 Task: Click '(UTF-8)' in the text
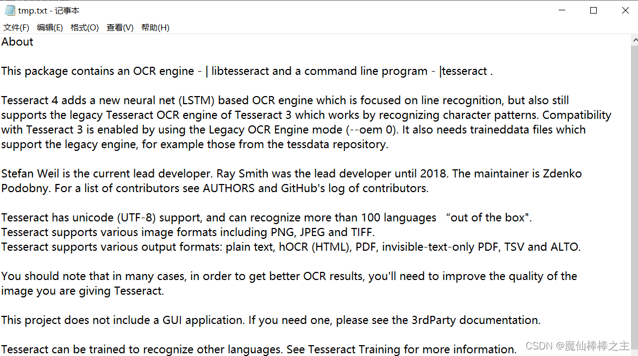click(136, 218)
